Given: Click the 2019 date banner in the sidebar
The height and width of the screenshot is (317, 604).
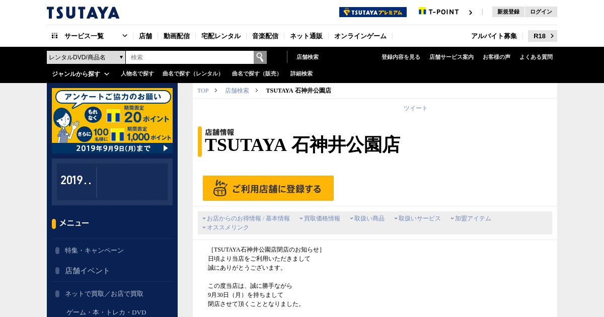Looking at the screenshot, I should (x=112, y=182).
